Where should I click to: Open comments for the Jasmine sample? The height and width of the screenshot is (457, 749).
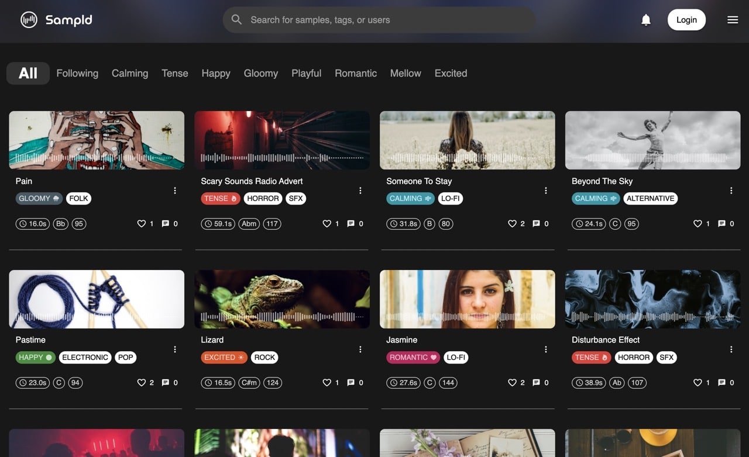coord(536,383)
